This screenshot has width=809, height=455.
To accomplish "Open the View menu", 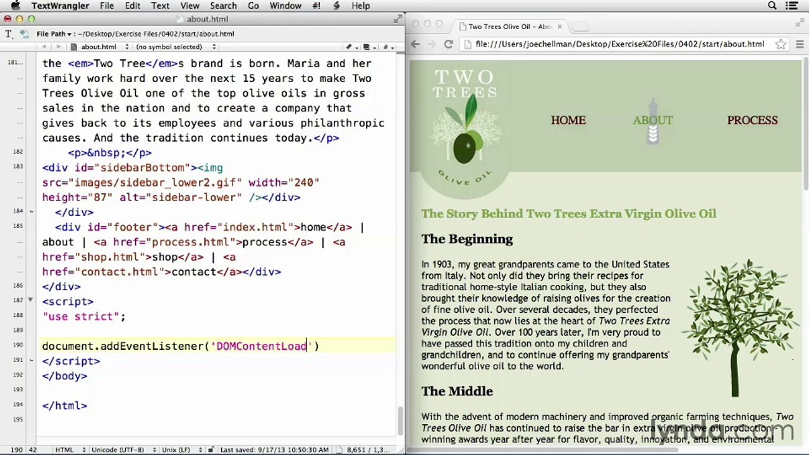I will click(190, 6).
